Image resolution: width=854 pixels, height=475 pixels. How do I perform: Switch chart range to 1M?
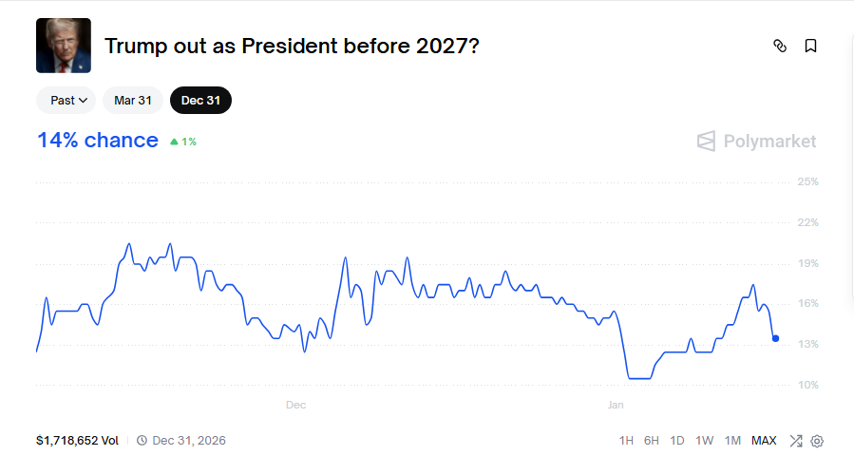(x=732, y=441)
